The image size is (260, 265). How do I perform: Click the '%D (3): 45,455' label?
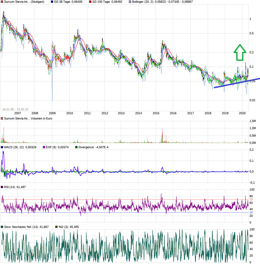tap(69, 227)
